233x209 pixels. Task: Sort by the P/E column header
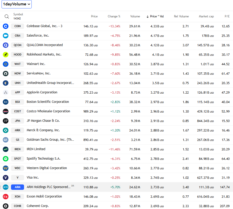click(227, 16)
